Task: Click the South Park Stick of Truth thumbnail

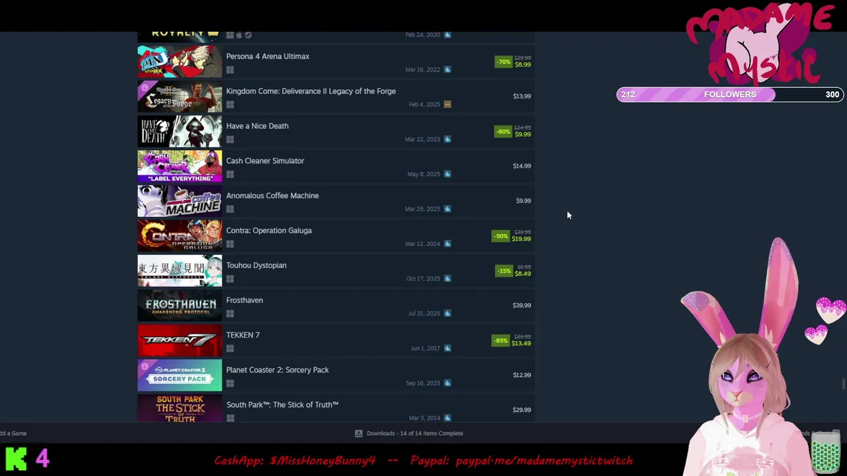Action: click(x=180, y=409)
